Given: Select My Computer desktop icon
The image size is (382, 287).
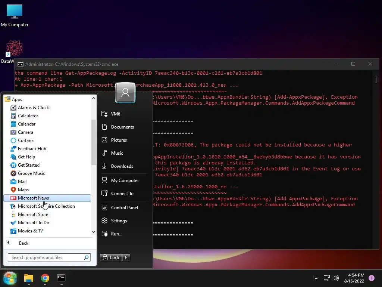Looking at the screenshot, I should [15, 16].
